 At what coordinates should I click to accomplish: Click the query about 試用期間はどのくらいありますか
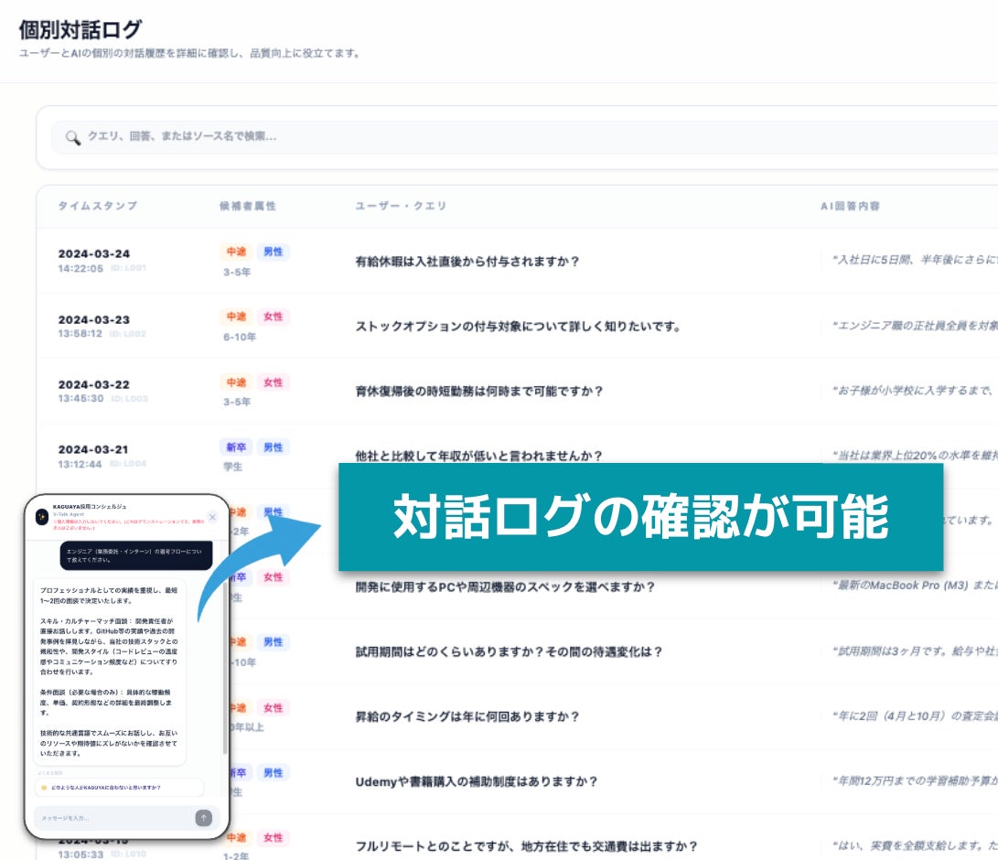pyautogui.click(x=510, y=651)
